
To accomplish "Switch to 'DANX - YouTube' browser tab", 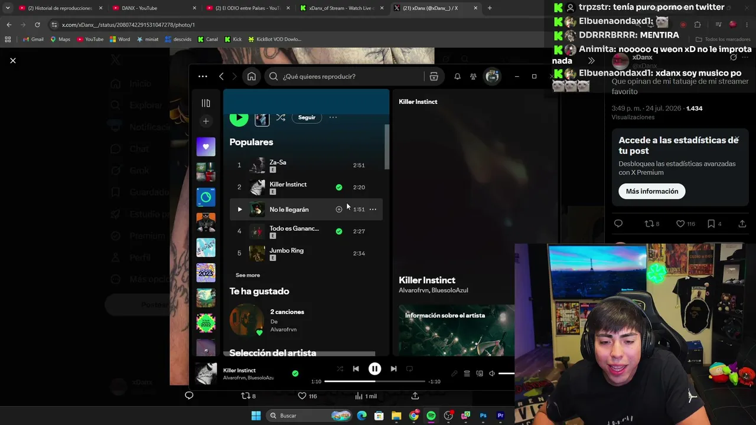I will [152, 8].
